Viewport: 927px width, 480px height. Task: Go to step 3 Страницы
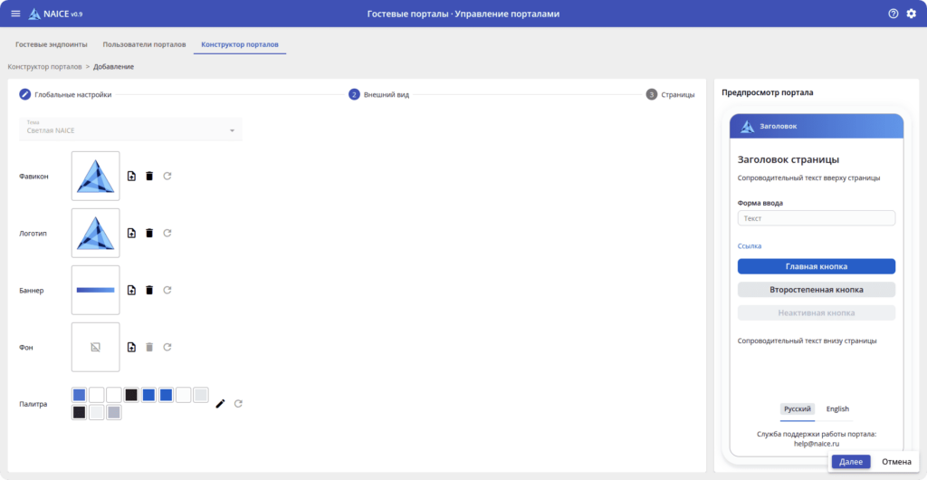tap(670, 94)
